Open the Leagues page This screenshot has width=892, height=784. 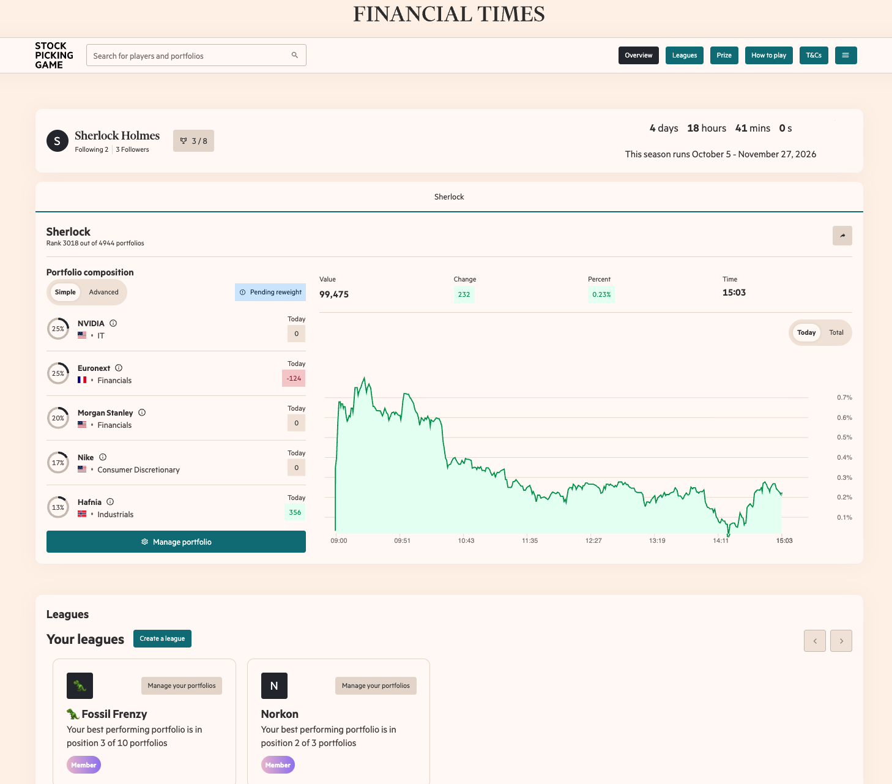coord(685,55)
